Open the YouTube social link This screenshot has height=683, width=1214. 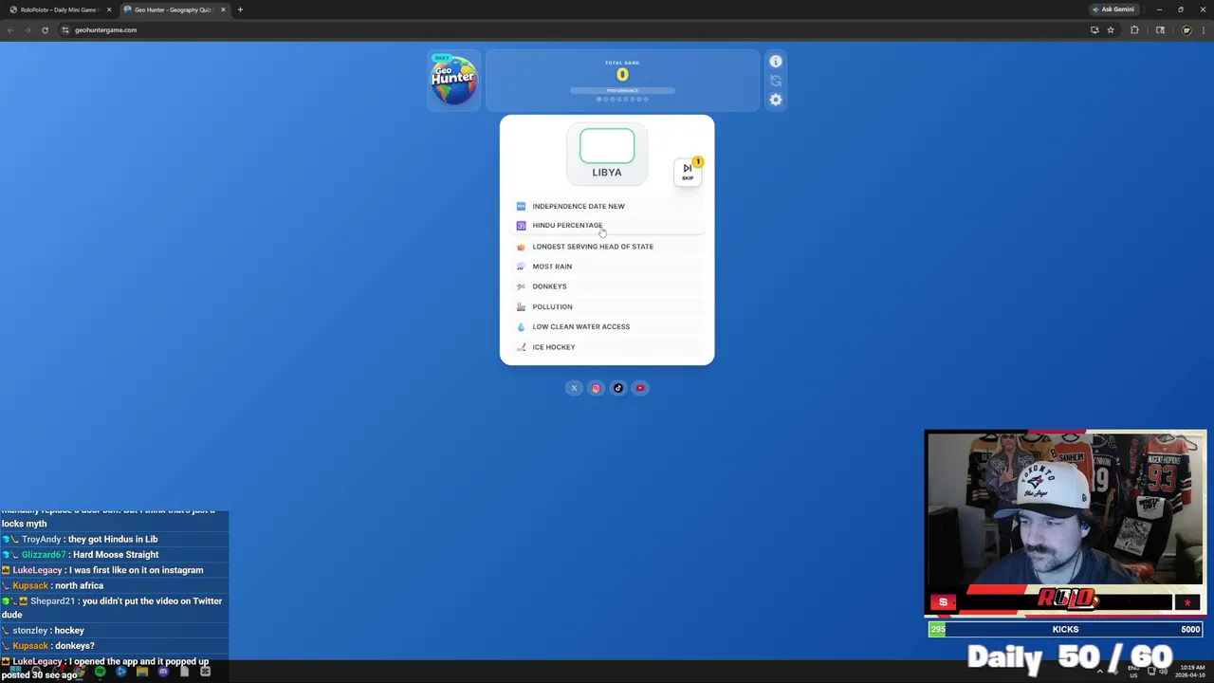pos(640,388)
